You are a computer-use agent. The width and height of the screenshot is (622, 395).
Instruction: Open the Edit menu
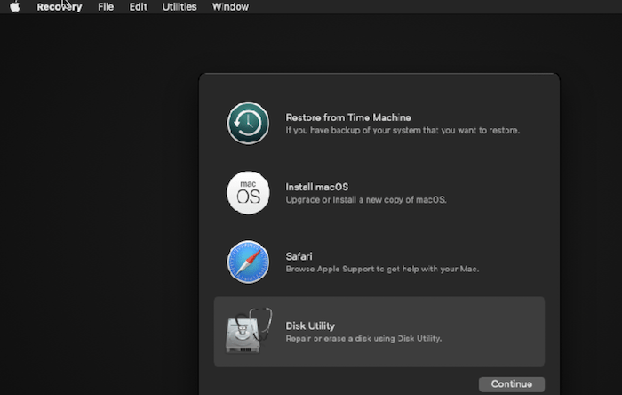click(138, 7)
